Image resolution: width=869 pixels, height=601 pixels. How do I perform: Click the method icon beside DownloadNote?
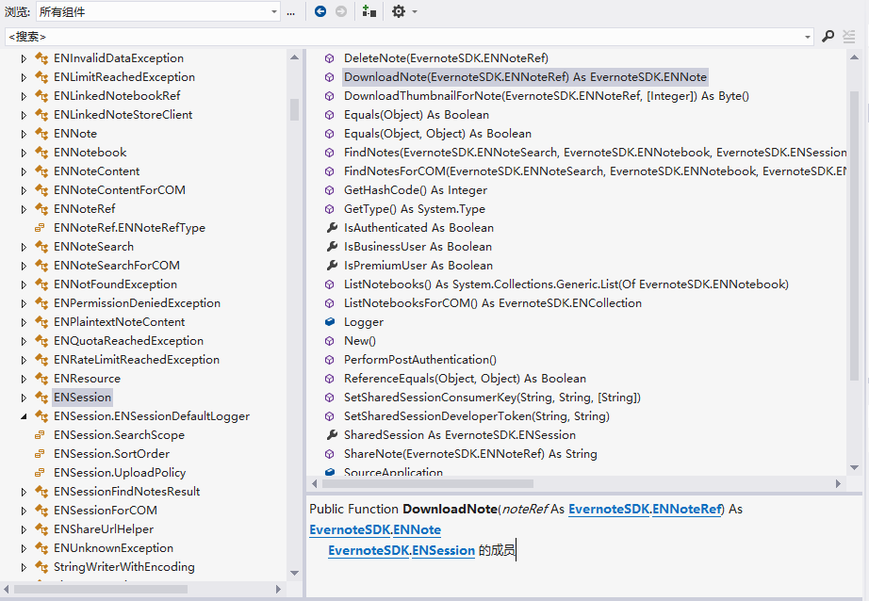coord(329,77)
